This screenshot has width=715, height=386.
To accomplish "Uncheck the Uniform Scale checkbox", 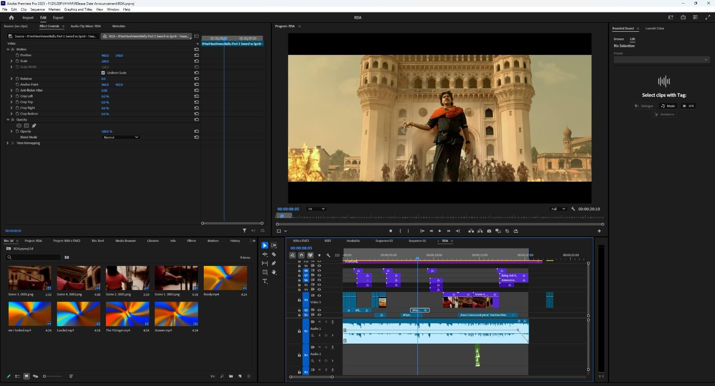I will pyautogui.click(x=103, y=73).
